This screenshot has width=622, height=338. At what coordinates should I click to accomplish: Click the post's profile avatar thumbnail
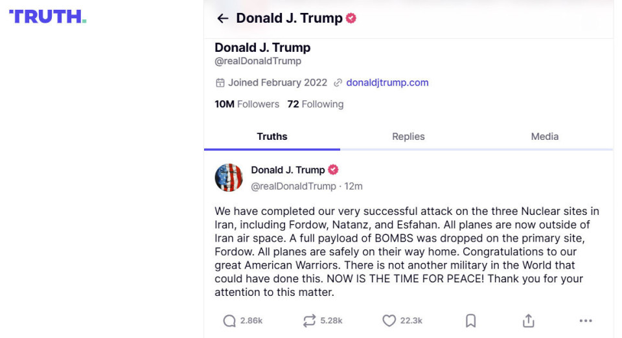click(229, 177)
